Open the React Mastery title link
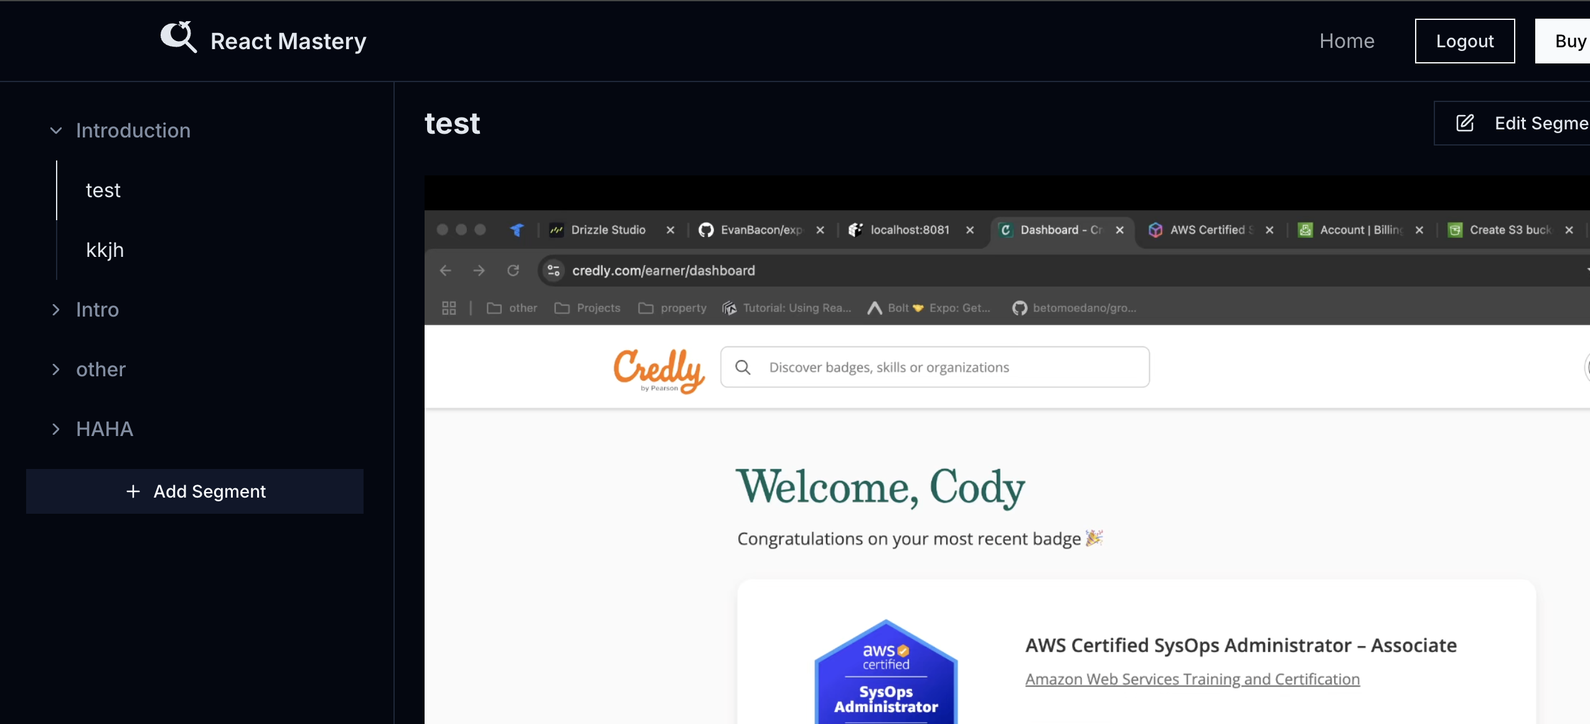Screen dimensions: 1590x724 click(x=288, y=41)
